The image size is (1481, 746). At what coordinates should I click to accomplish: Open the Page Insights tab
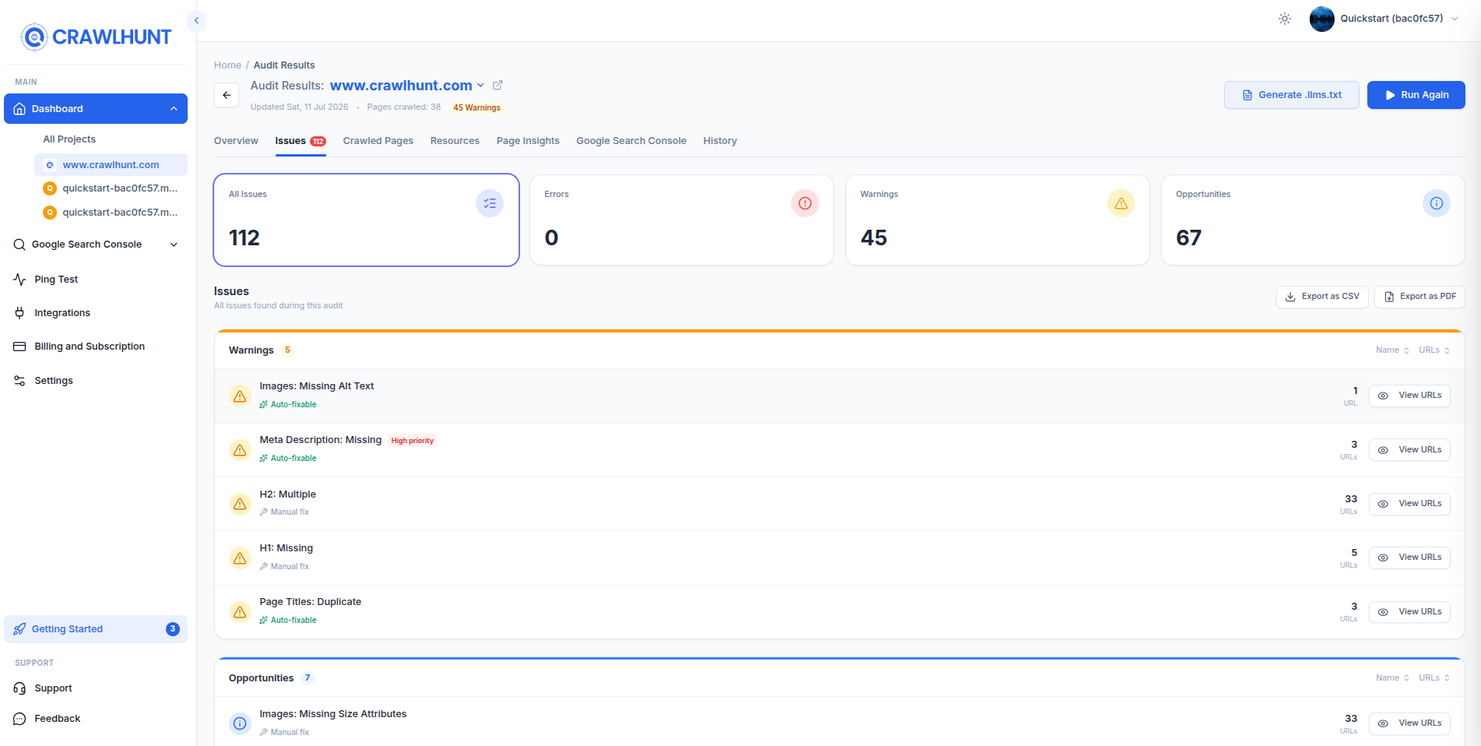click(x=528, y=141)
